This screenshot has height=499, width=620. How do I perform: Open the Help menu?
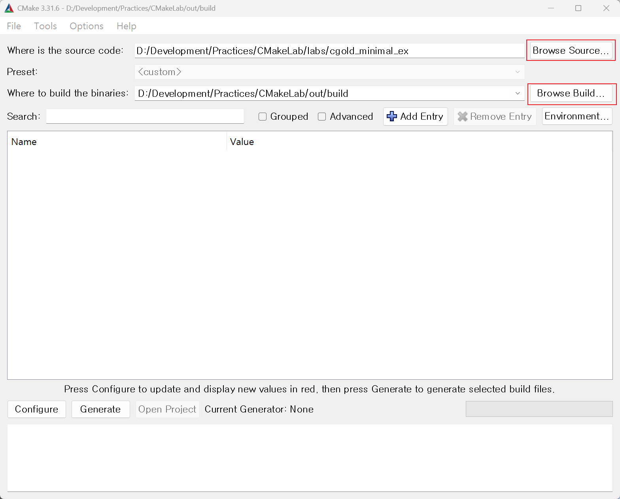point(127,26)
